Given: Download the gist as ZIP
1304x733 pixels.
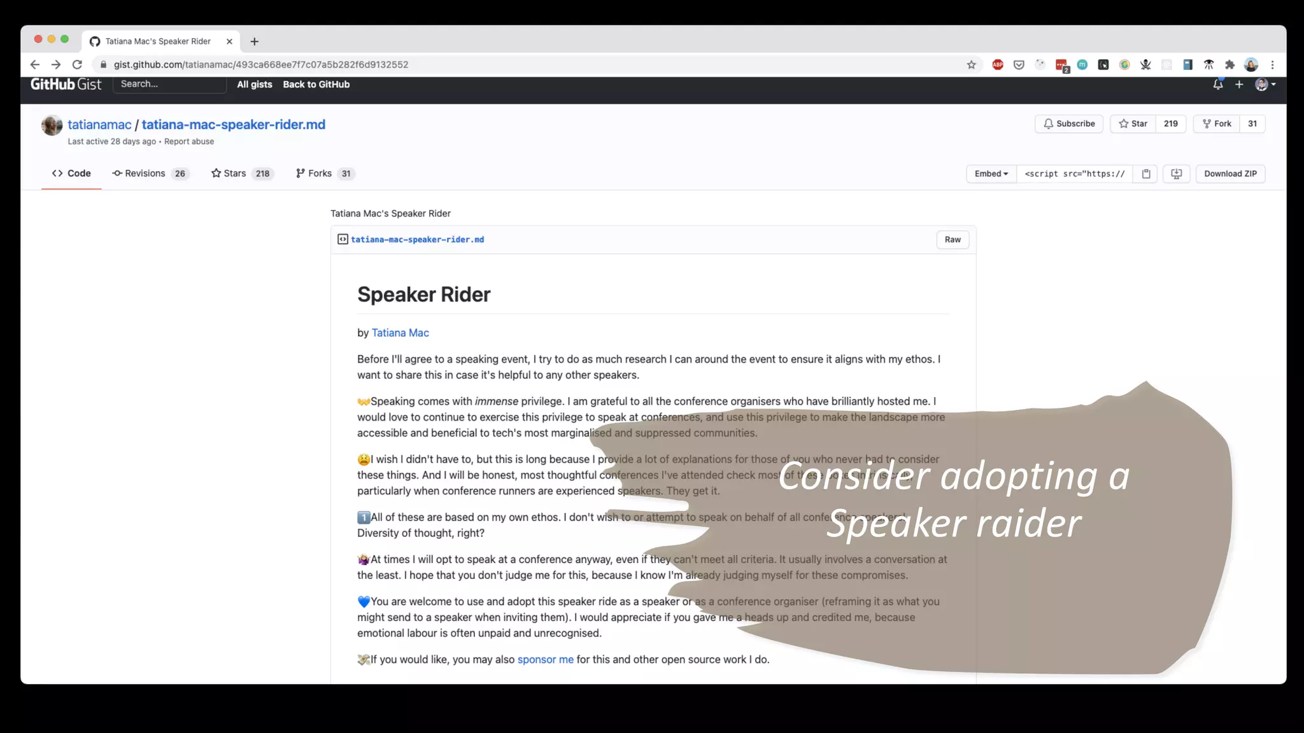Looking at the screenshot, I should (1230, 174).
